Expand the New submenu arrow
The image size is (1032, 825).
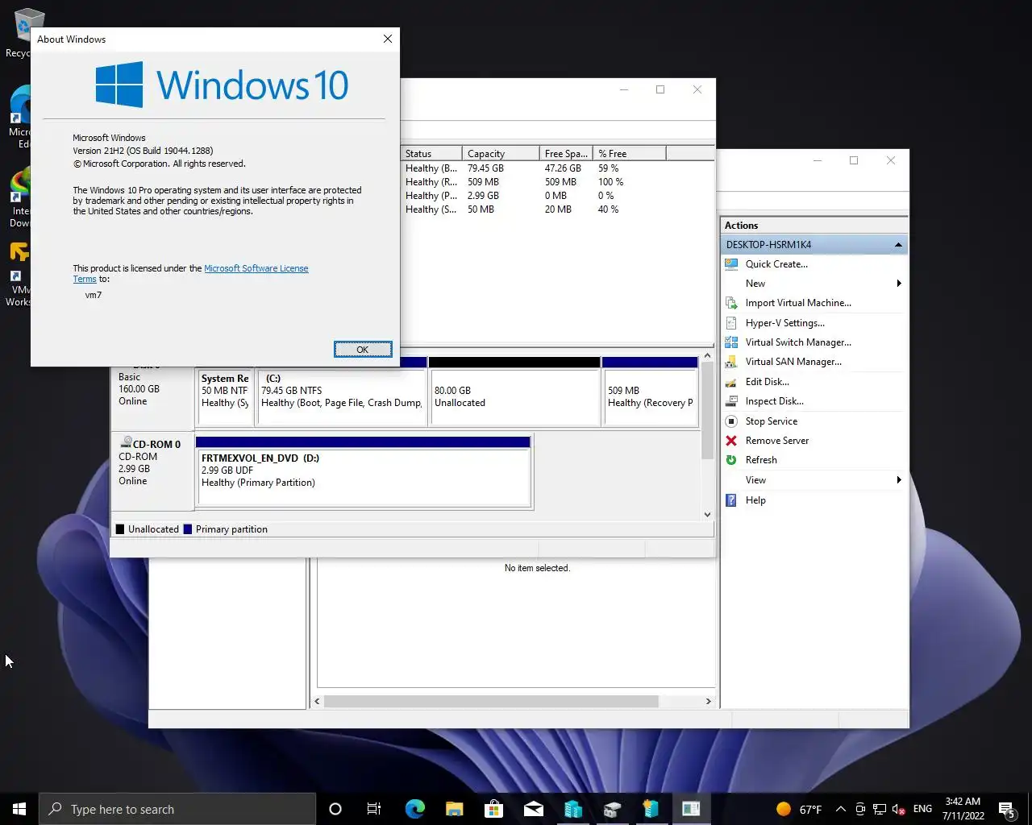point(898,284)
